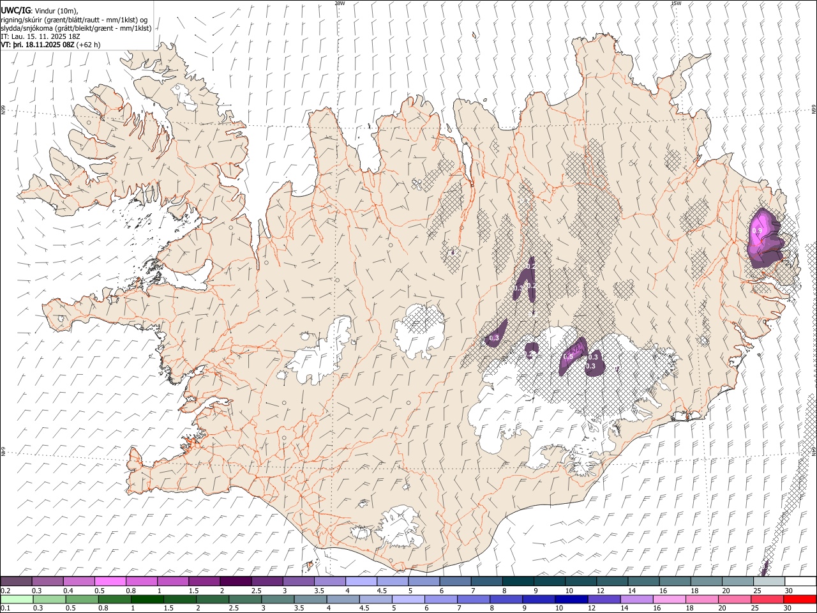Click the purple precipitation patch offshore at the southeast
The height and width of the screenshot is (613, 817).
click(764, 568)
